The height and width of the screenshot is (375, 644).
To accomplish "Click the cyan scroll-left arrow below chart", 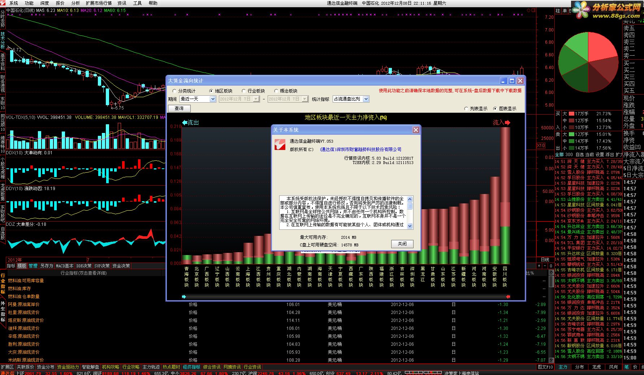I will [184, 297].
